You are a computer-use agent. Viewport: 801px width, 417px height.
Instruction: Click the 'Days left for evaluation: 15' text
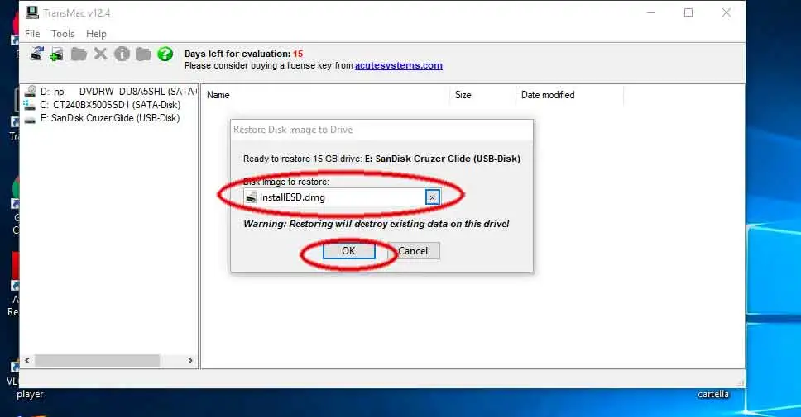[x=243, y=54]
